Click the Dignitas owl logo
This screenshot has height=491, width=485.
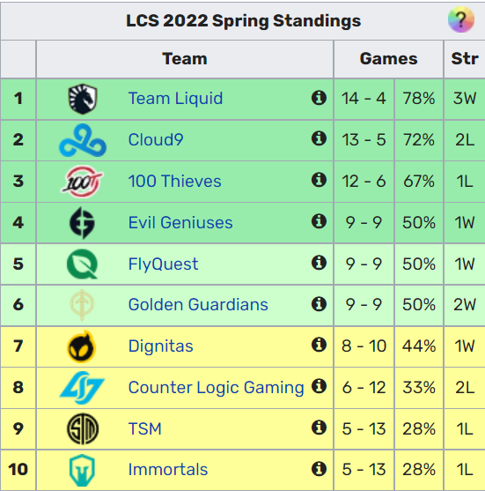coord(82,346)
